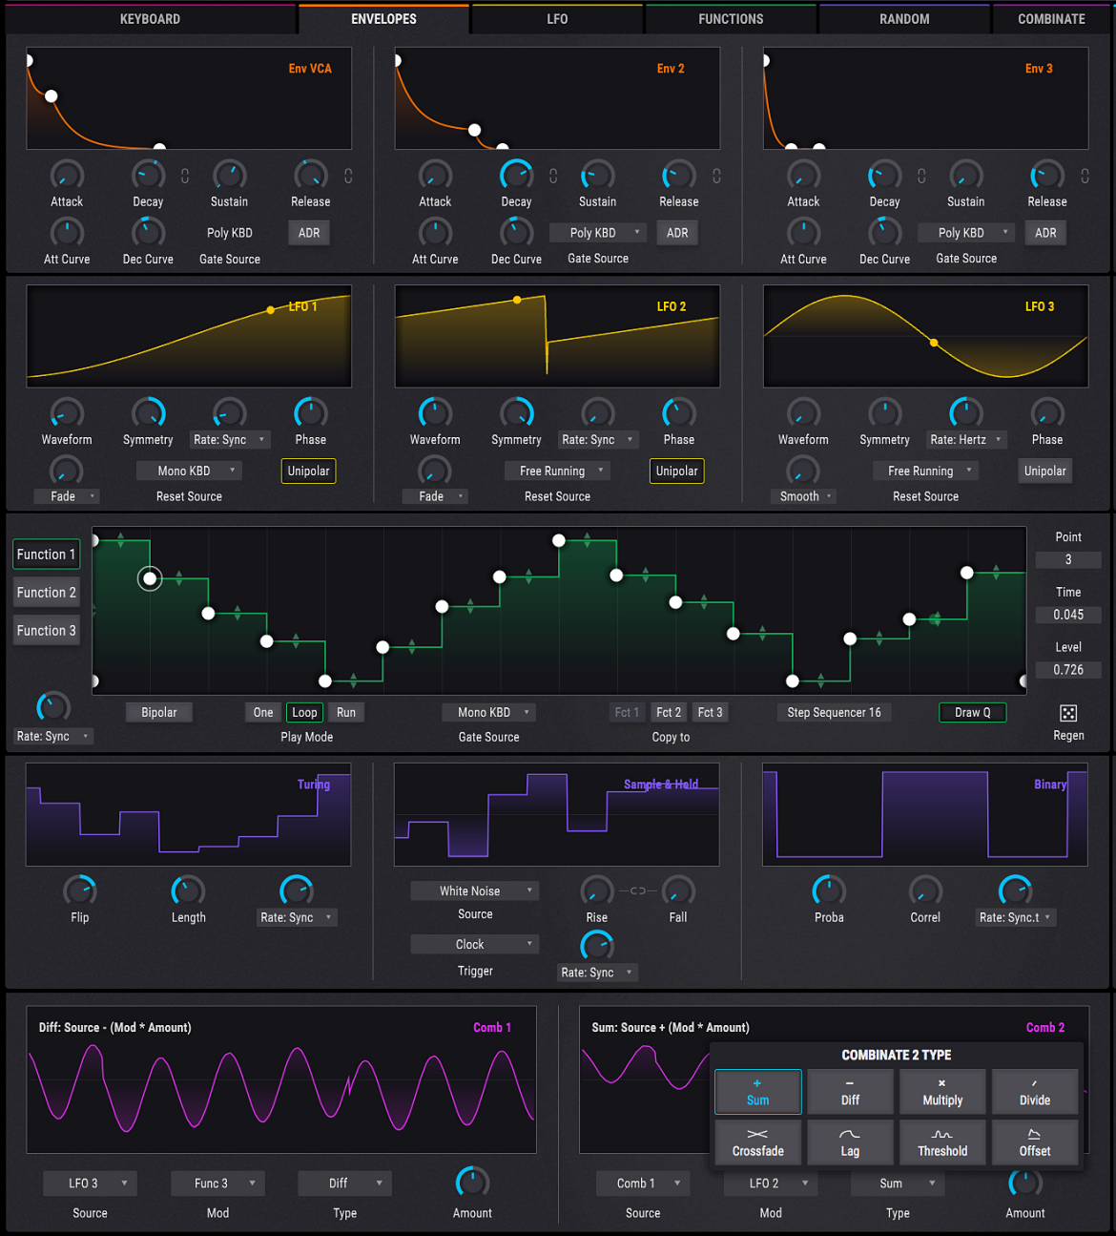Viewport: 1116px width, 1236px height.
Task: Click the Regen dice icon
Action: pos(1068,713)
